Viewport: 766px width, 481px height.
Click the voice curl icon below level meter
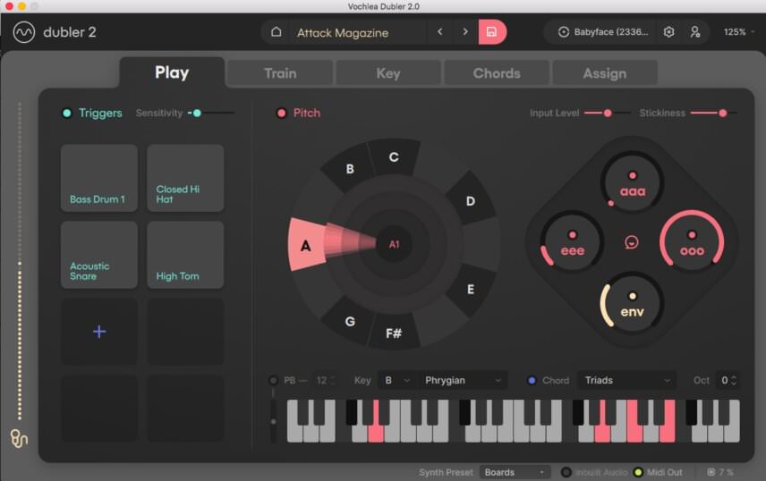pos(19,438)
